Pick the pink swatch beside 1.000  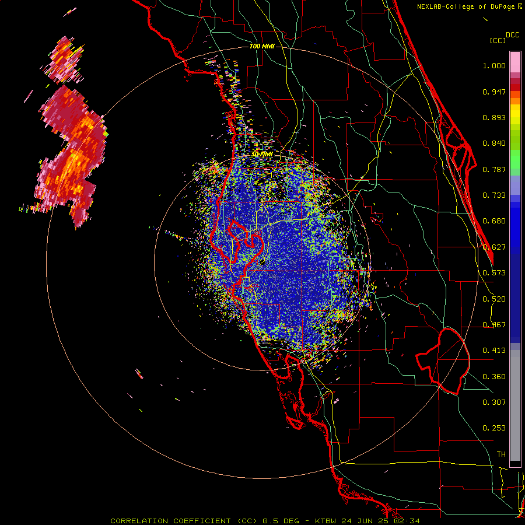515,62
